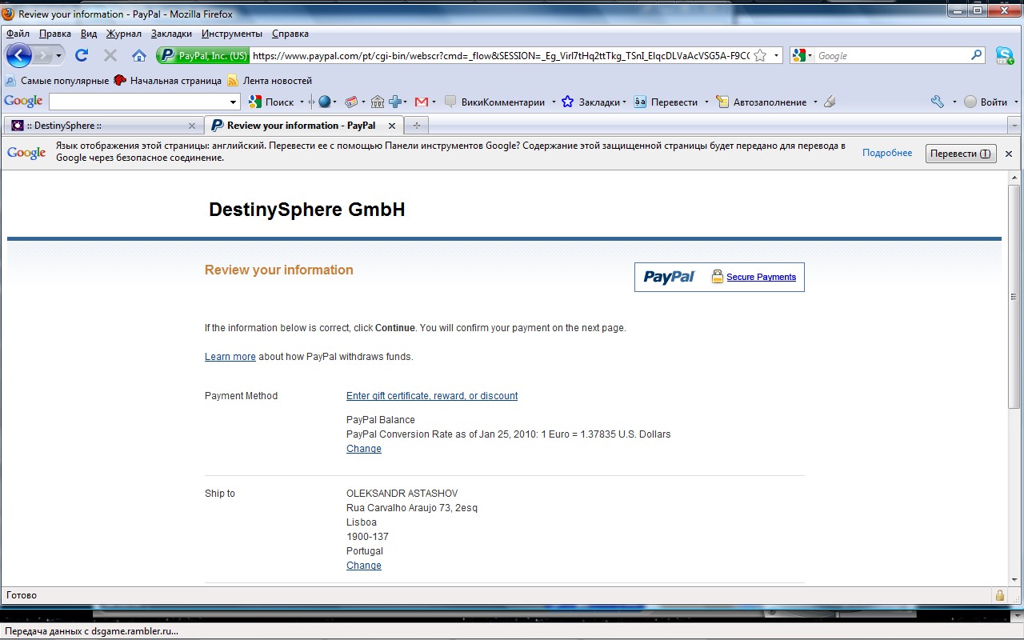Open Google Toolbar wrench settings
The height and width of the screenshot is (640, 1024).
pos(938,102)
